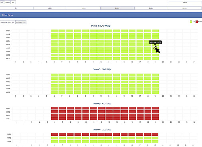The height and width of the screenshot is (147, 202).
Task: Click Demo 1 WR 9 cell at hour 18
Action: pos(148,55)
